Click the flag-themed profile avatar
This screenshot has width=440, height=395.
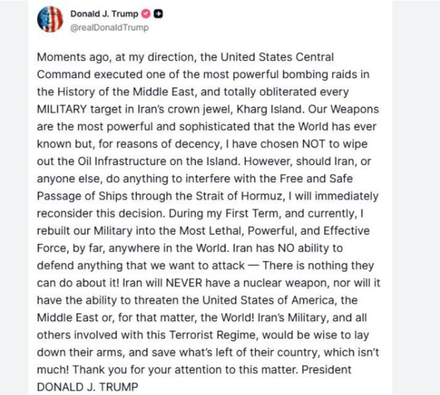tap(50, 20)
